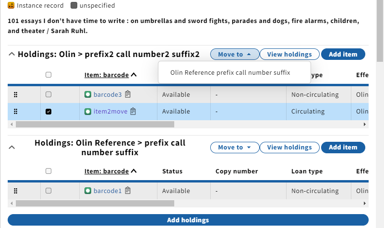Select all items in Olin Reference holdings
Viewport: 384px width, 228px height.
tap(48, 171)
